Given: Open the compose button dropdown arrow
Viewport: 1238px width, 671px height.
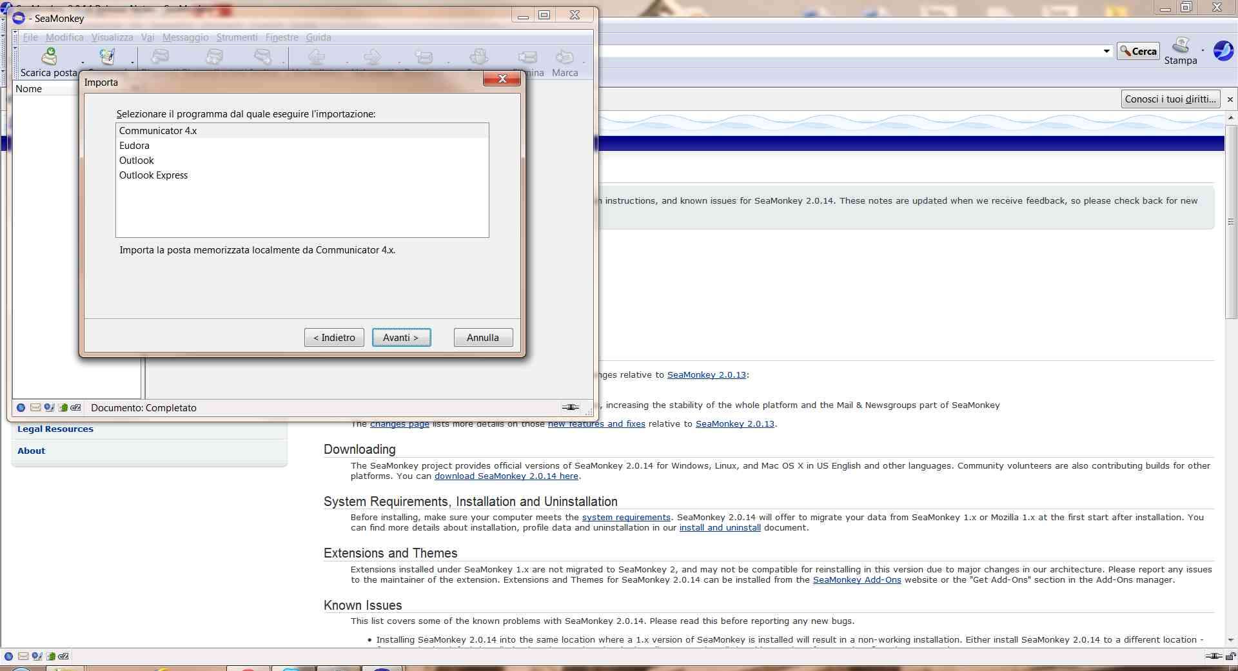Looking at the screenshot, I should 132,63.
